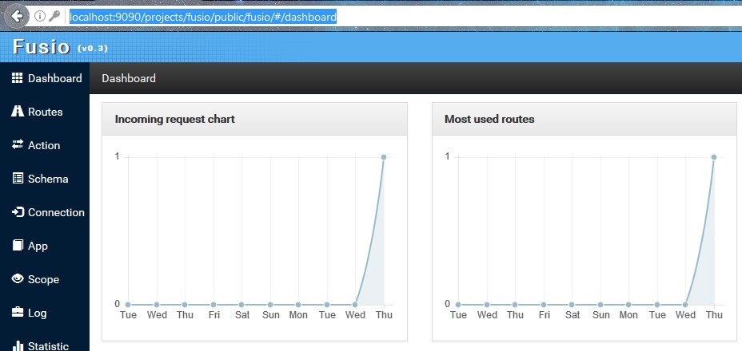
Task: Click the Incoming request chart heading
Action: click(x=174, y=119)
